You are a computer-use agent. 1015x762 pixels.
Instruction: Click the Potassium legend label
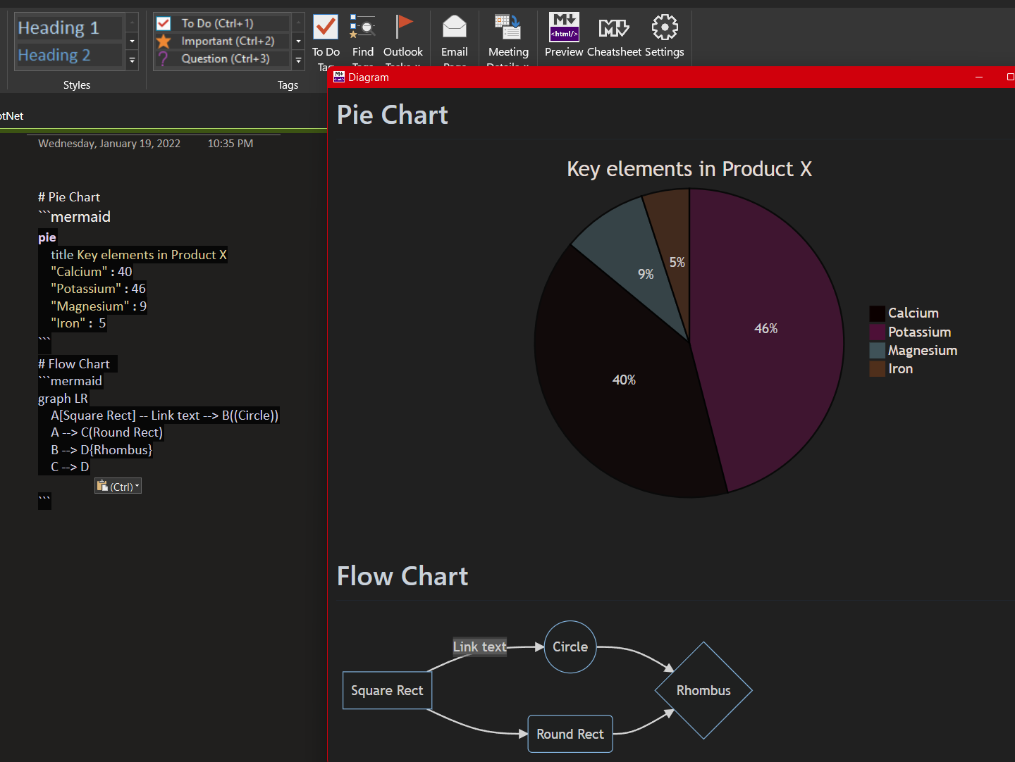click(920, 332)
